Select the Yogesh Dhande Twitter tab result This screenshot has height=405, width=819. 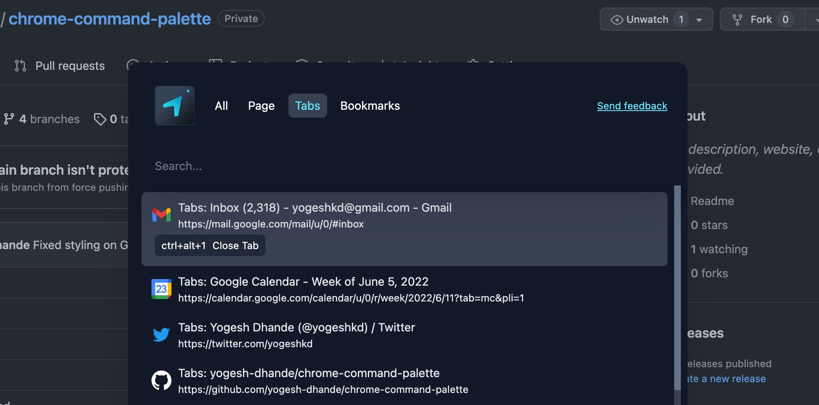pos(405,335)
